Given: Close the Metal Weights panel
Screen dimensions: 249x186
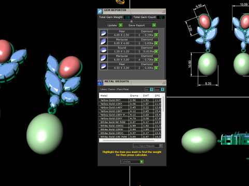Looking at the screenshot, I should [163, 83].
